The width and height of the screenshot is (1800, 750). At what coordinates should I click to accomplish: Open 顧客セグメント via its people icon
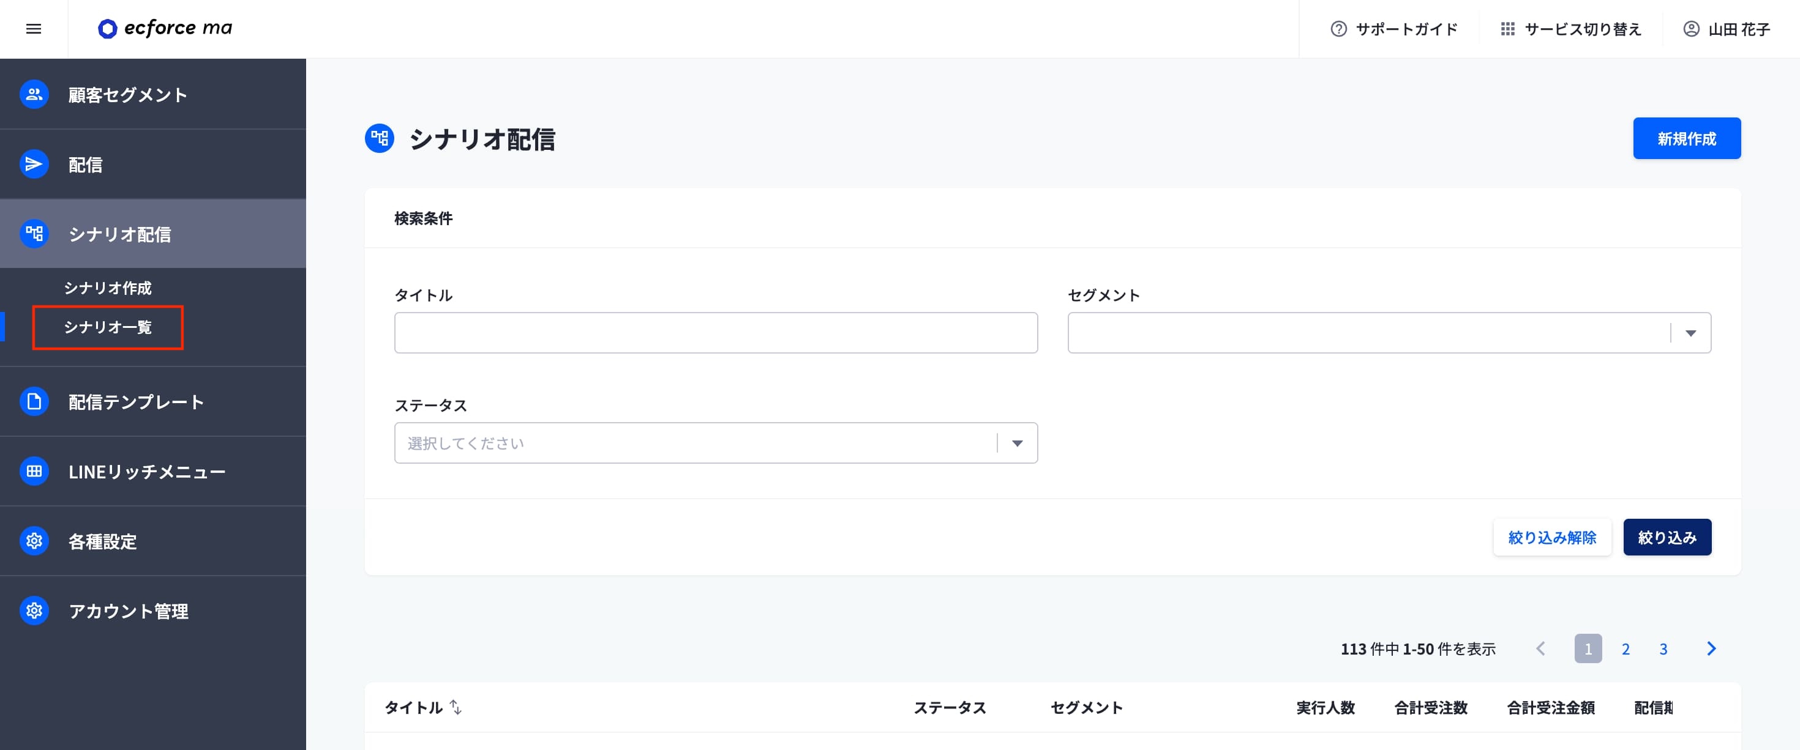click(x=34, y=94)
